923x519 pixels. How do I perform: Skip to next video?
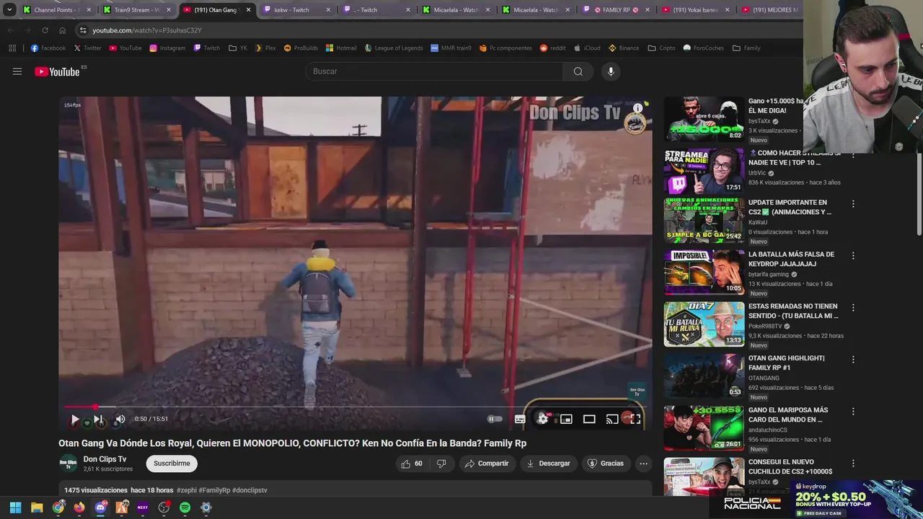pyautogui.click(x=98, y=419)
